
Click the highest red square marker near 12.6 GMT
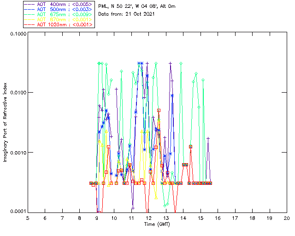[159, 111]
